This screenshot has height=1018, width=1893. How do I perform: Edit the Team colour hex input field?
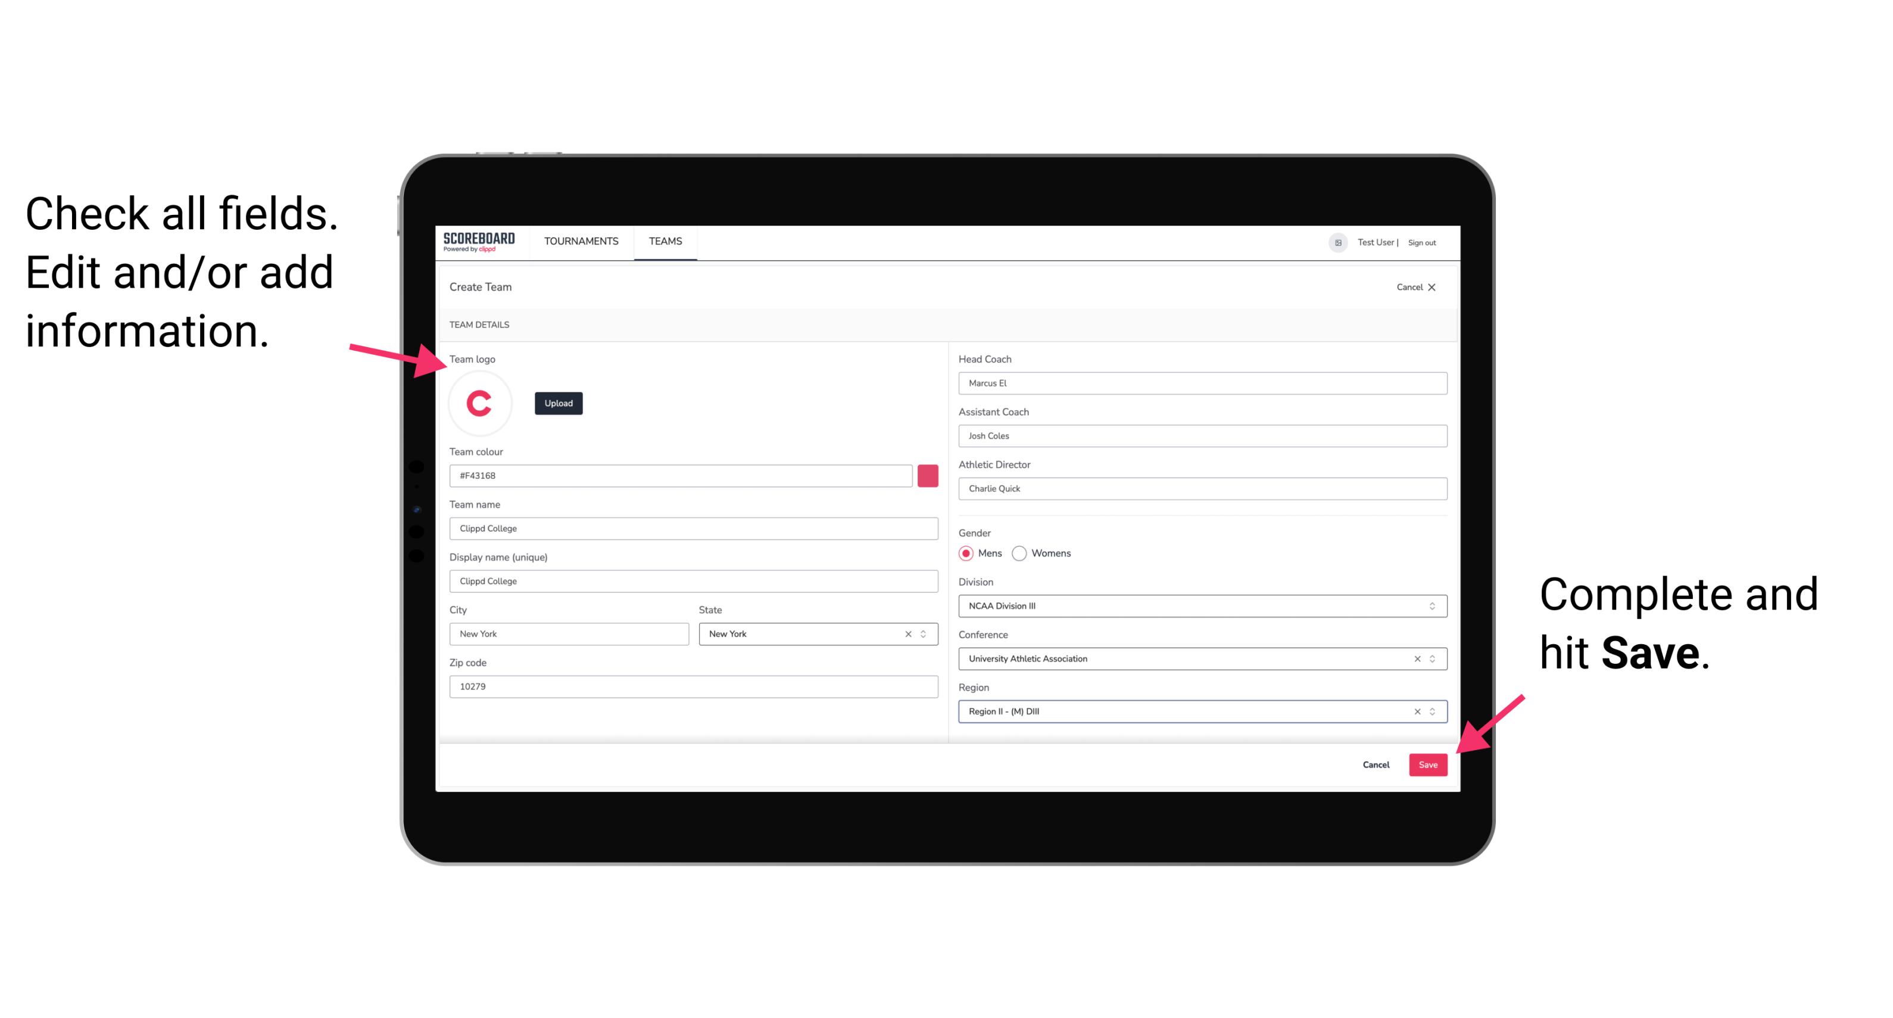coord(682,475)
